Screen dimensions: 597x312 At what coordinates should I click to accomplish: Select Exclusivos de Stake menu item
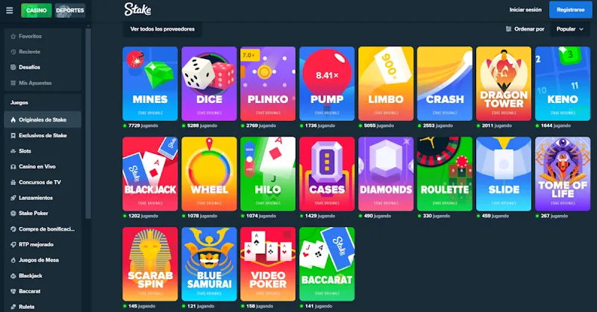(x=43, y=135)
